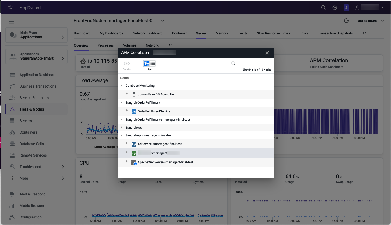
Task: Expand the AdService-smartagent-final-test row arrow
Action: coord(127,143)
